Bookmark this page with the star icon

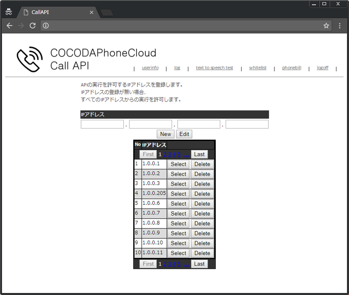pos(326,26)
